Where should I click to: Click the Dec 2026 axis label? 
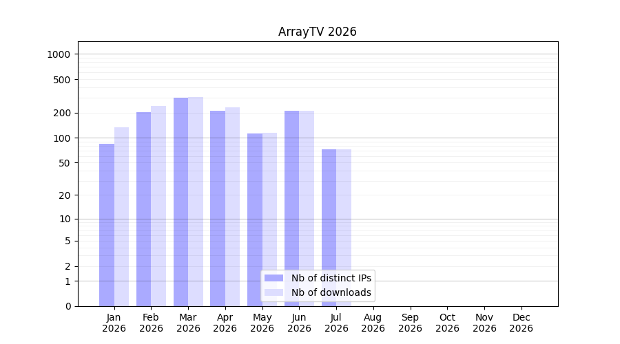[521, 323]
